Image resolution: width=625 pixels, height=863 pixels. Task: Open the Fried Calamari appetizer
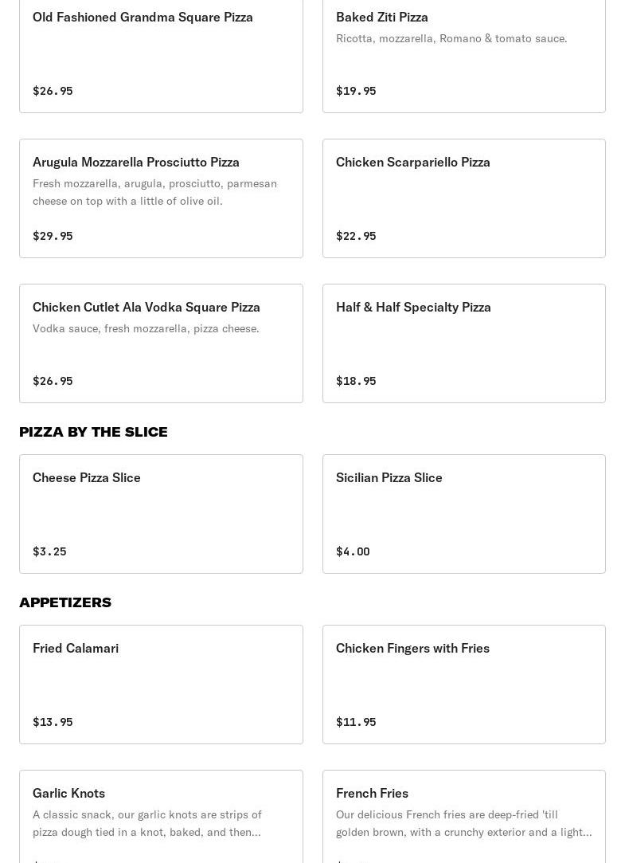coord(76,648)
